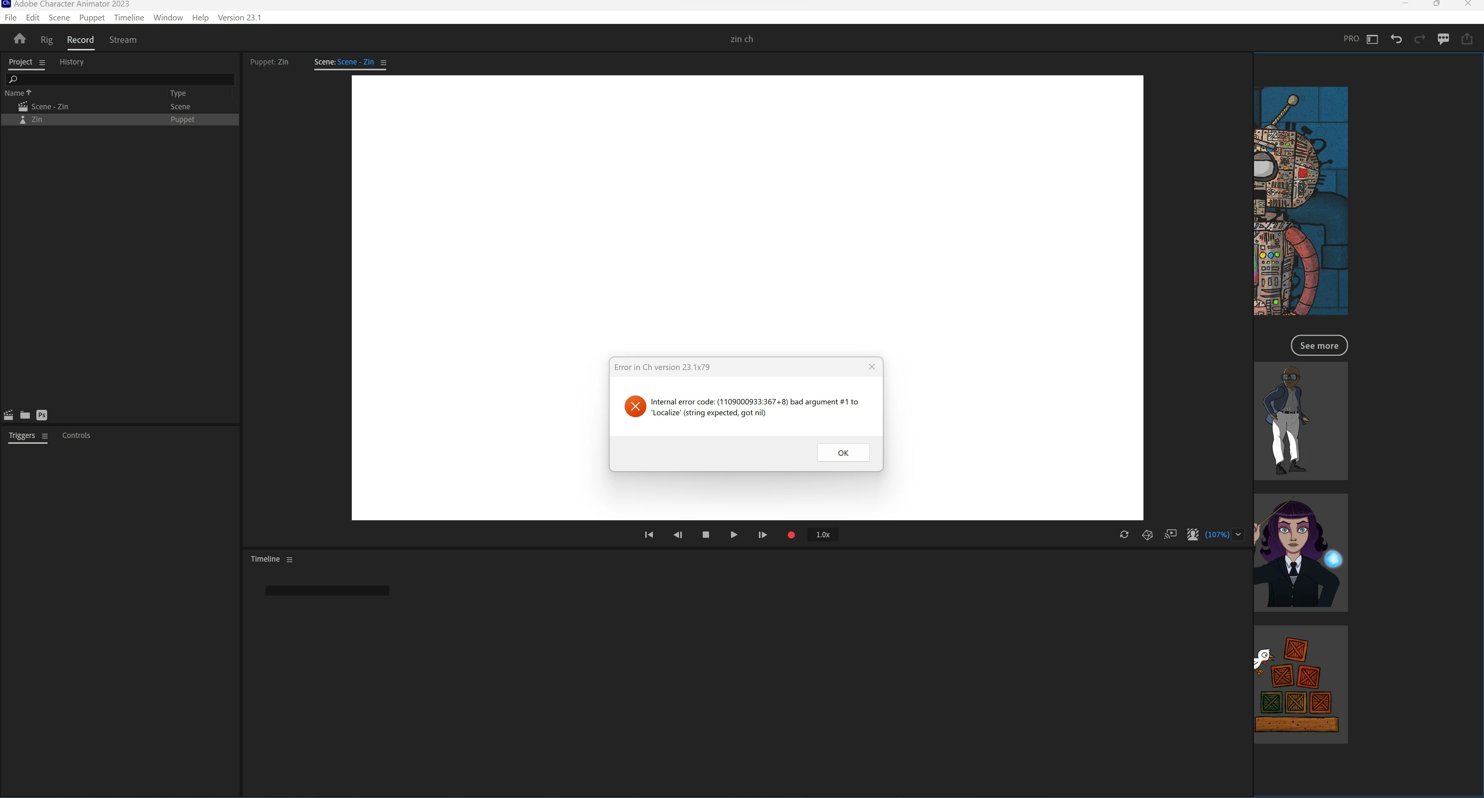The height and width of the screenshot is (798, 1484).
Task: Click the new scene clapperboard icon
Action: click(9, 415)
